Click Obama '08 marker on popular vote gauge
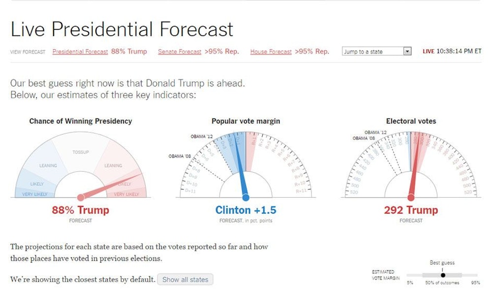The width and height of the screenshot is (490, 294). [180, 156]
